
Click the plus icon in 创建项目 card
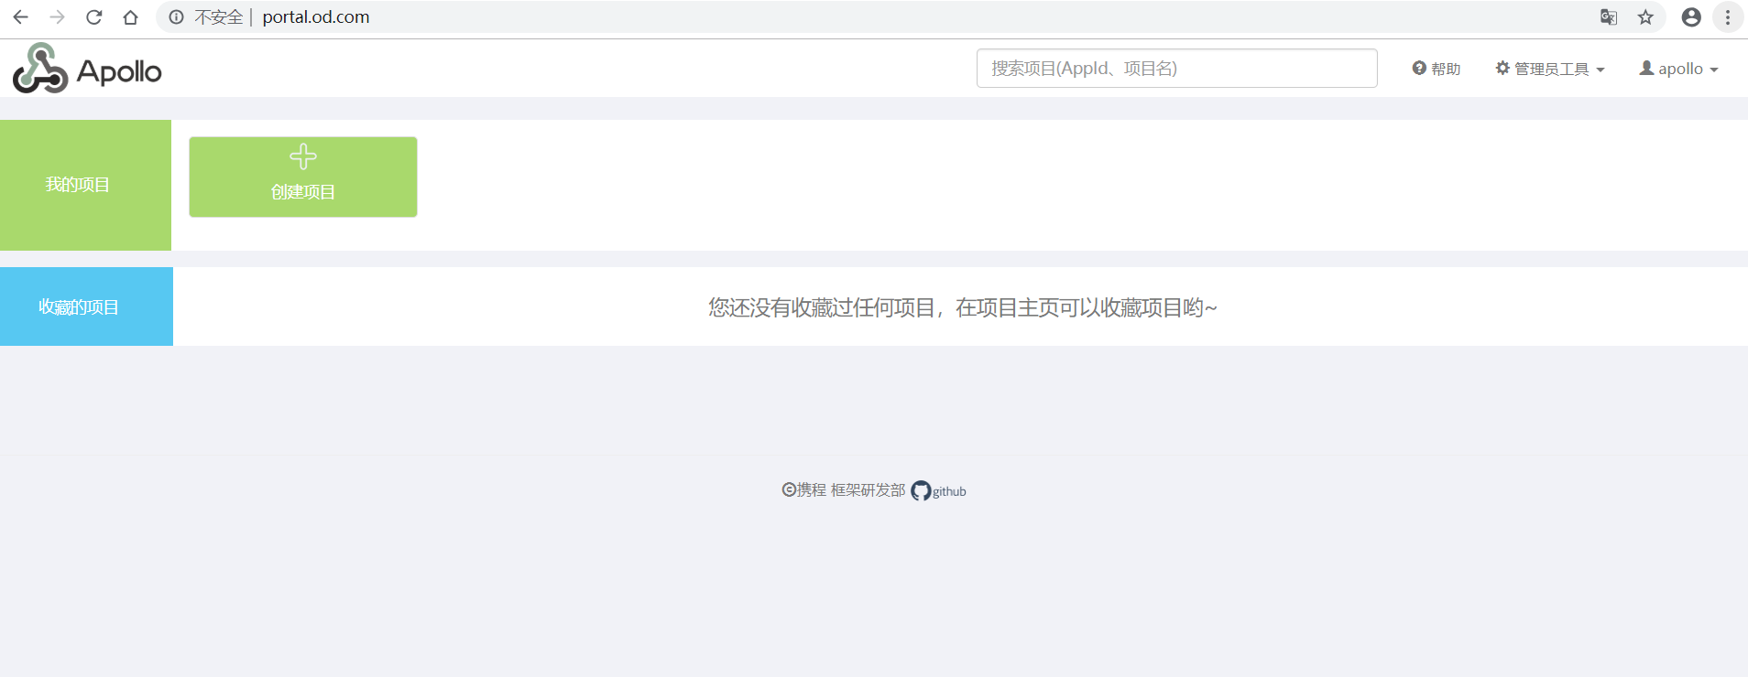(303, 156)
